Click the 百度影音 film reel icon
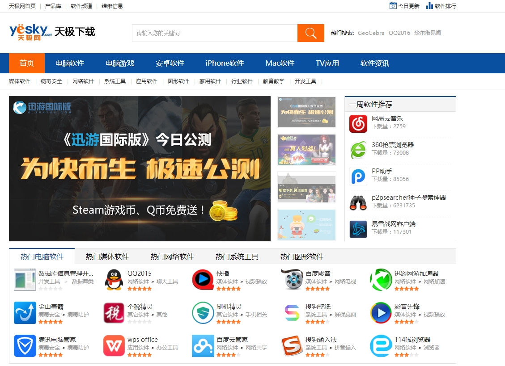The width and height of the screenshot is (505, 366). tap(292, 280)
